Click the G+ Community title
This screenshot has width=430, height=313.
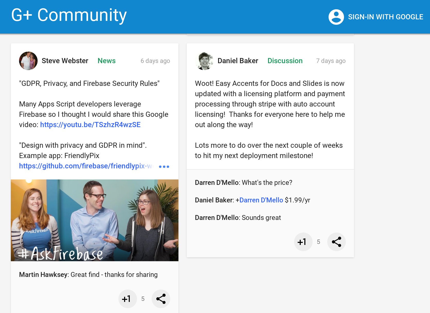(x=69, y=15)
